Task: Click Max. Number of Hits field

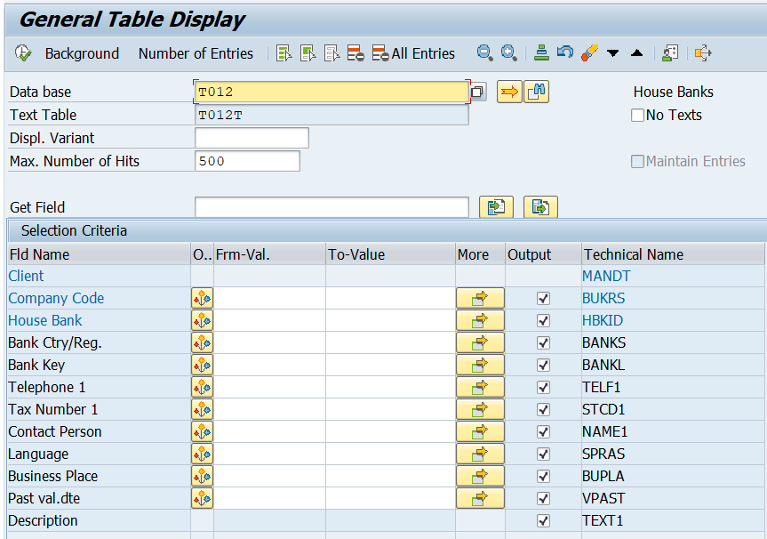Action: point(247,161)
